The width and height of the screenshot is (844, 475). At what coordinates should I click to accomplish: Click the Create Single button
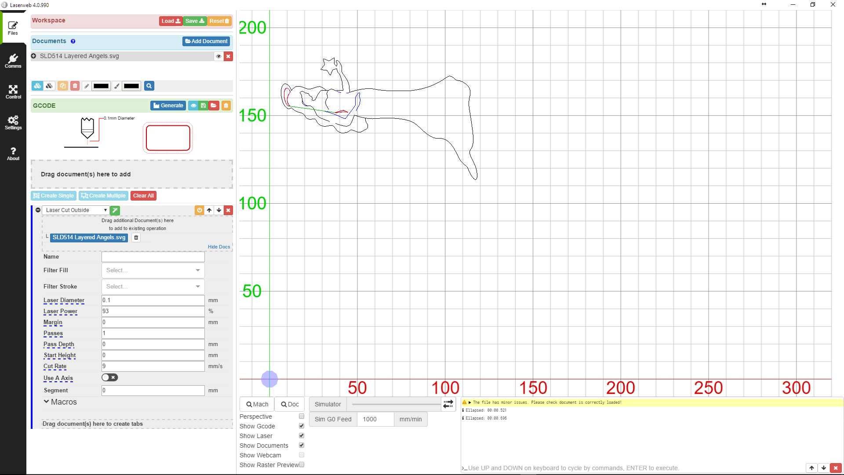(54, 196)
